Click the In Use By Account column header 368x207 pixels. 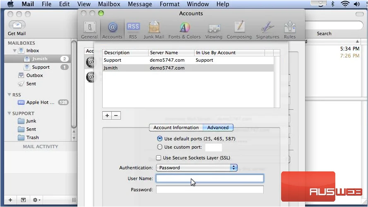coord(229,53)
